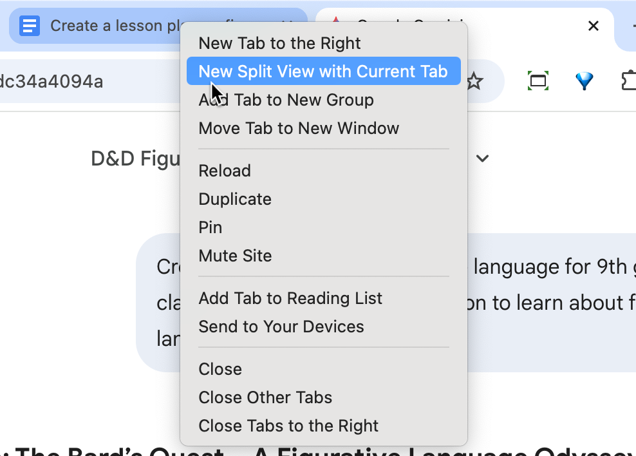Expand the conversation title chevron dropdown
Viewport: 636px width, 456px height.
point(482,158)
